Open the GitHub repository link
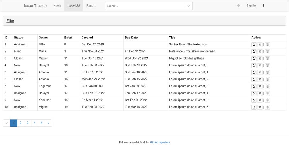This screenshot has height=162, width=289. pos(160,143)
